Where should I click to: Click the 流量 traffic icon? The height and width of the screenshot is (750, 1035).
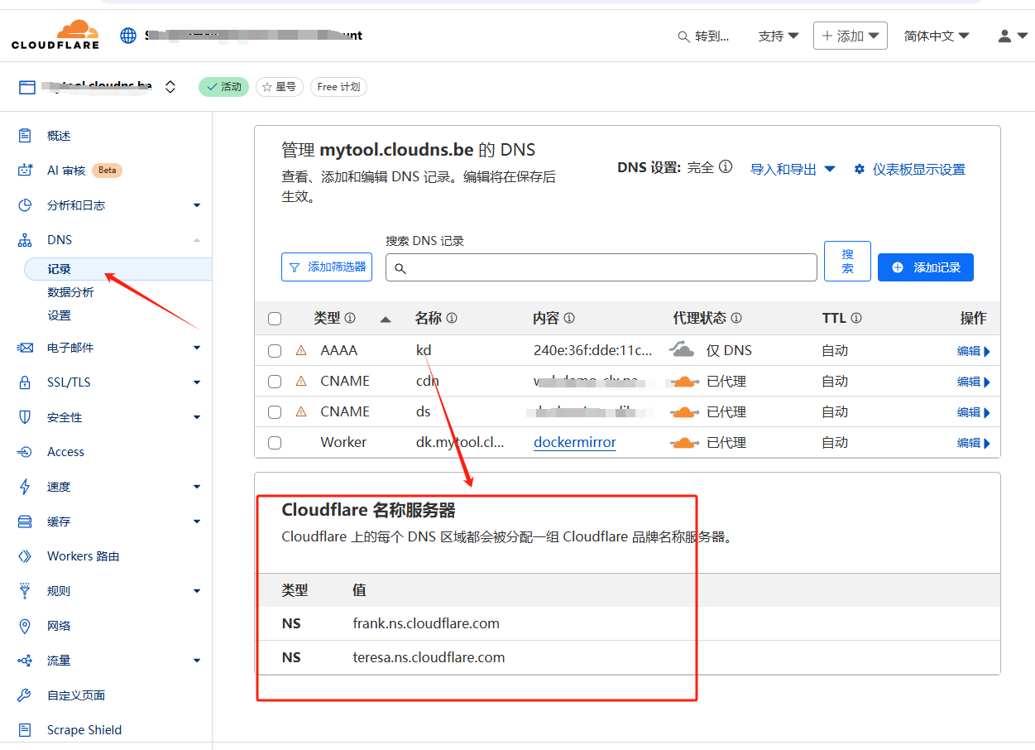tap(25, 661)
